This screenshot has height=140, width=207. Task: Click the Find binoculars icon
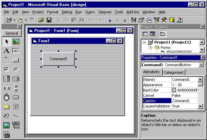(x=82, y=20)
